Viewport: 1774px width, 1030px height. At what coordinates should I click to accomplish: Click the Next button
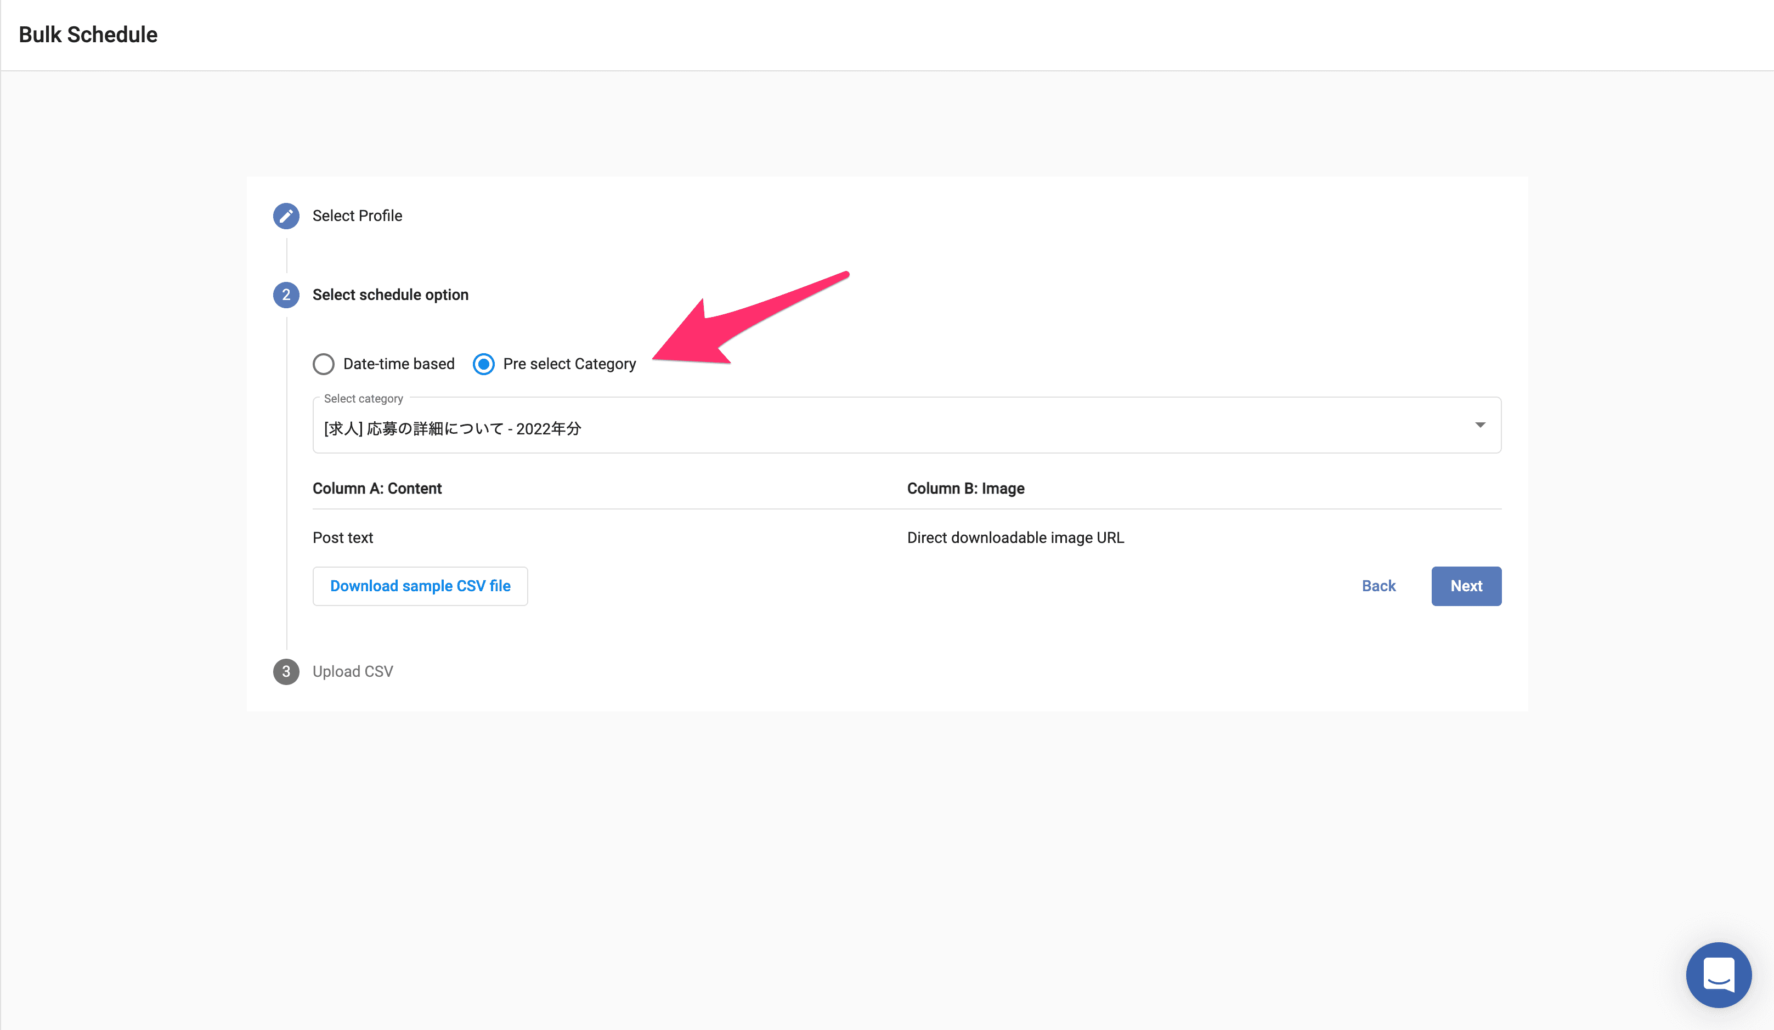(x=1466, y=586)
